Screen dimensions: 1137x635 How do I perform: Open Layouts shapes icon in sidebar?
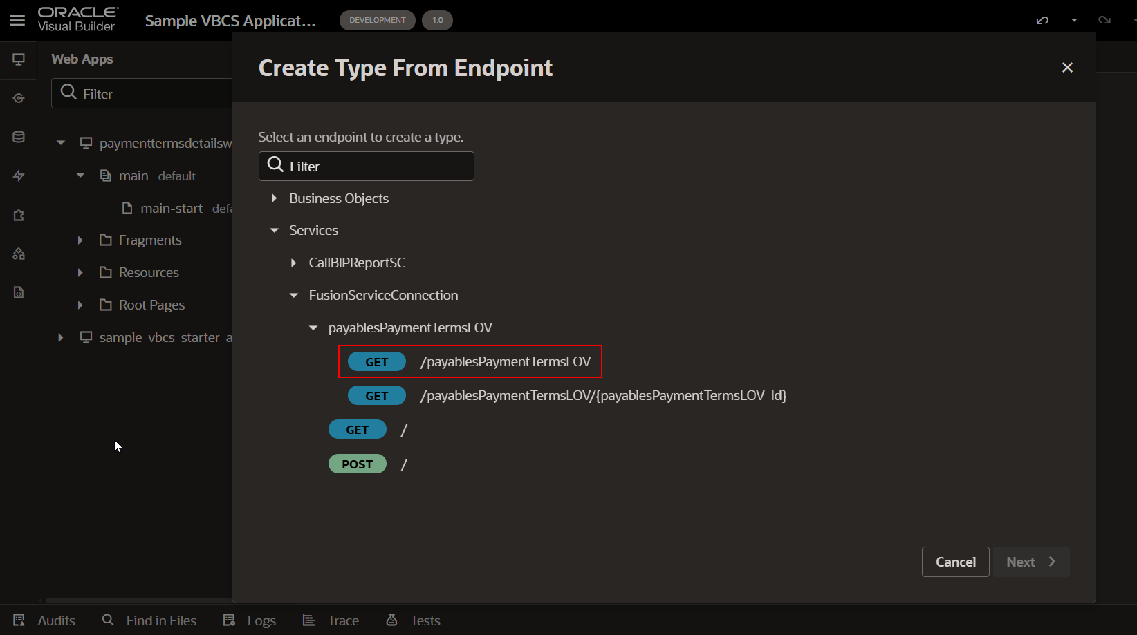tap(19, 254)
